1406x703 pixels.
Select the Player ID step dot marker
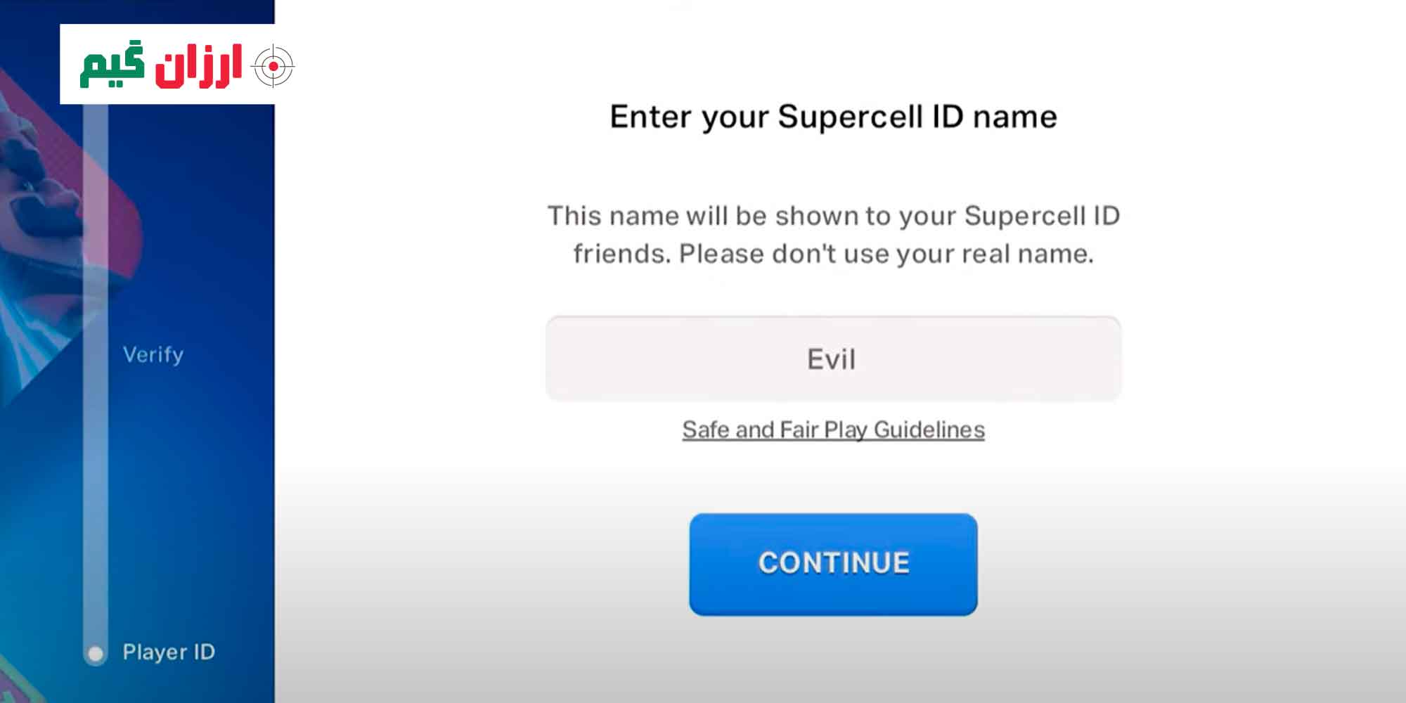pyautogui.click(x=96, y=654)
